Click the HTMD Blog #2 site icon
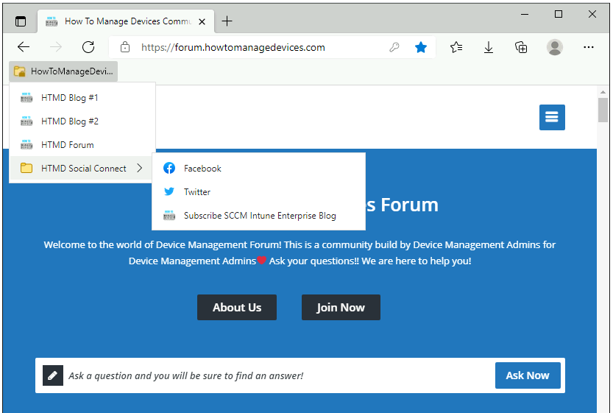This screenshot has height=413, width=613. click(x=26, y=121)
